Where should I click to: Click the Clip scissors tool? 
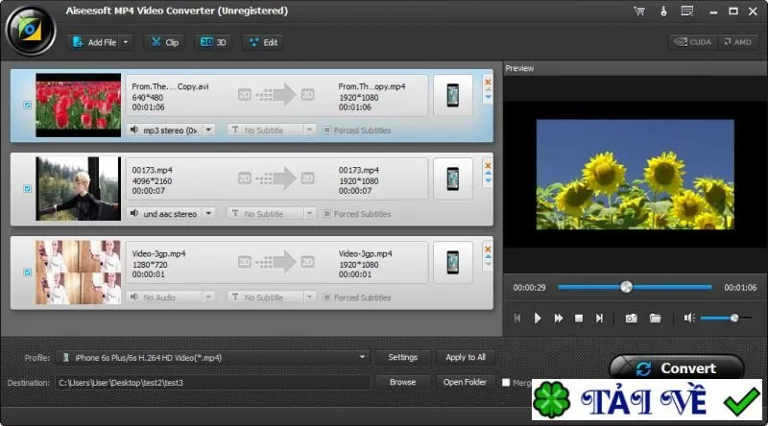[164, 42]
